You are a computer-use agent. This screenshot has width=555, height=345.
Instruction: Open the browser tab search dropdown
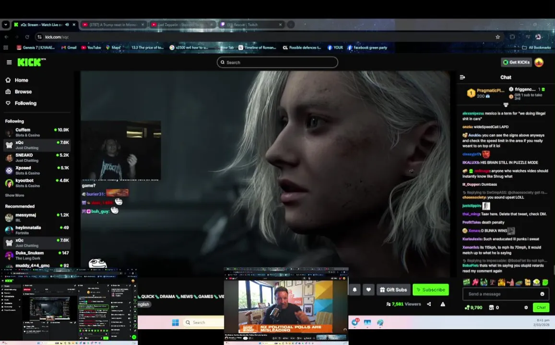coord(6,25)
